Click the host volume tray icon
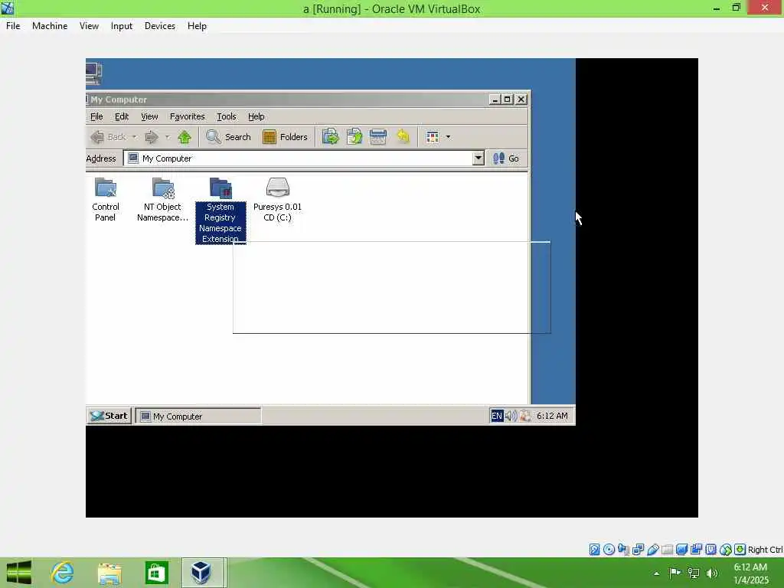Viewport: 784px width, 588px height. (712, 573)
